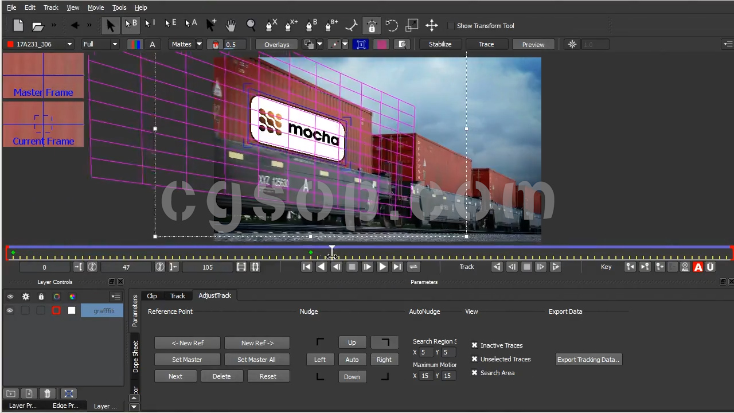
Task: Choose the Add Bezier (B+) pen tool
Action: pyautogui.click(x=331, y=26)
